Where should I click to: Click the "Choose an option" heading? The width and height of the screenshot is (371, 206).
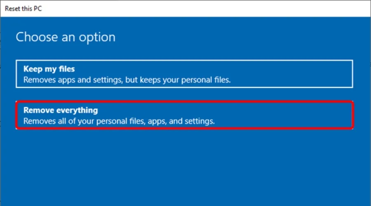tap(66, 37)
